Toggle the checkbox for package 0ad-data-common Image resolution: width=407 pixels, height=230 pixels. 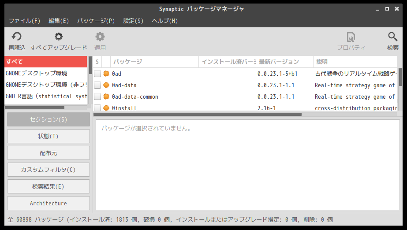[x=97, y=96]
